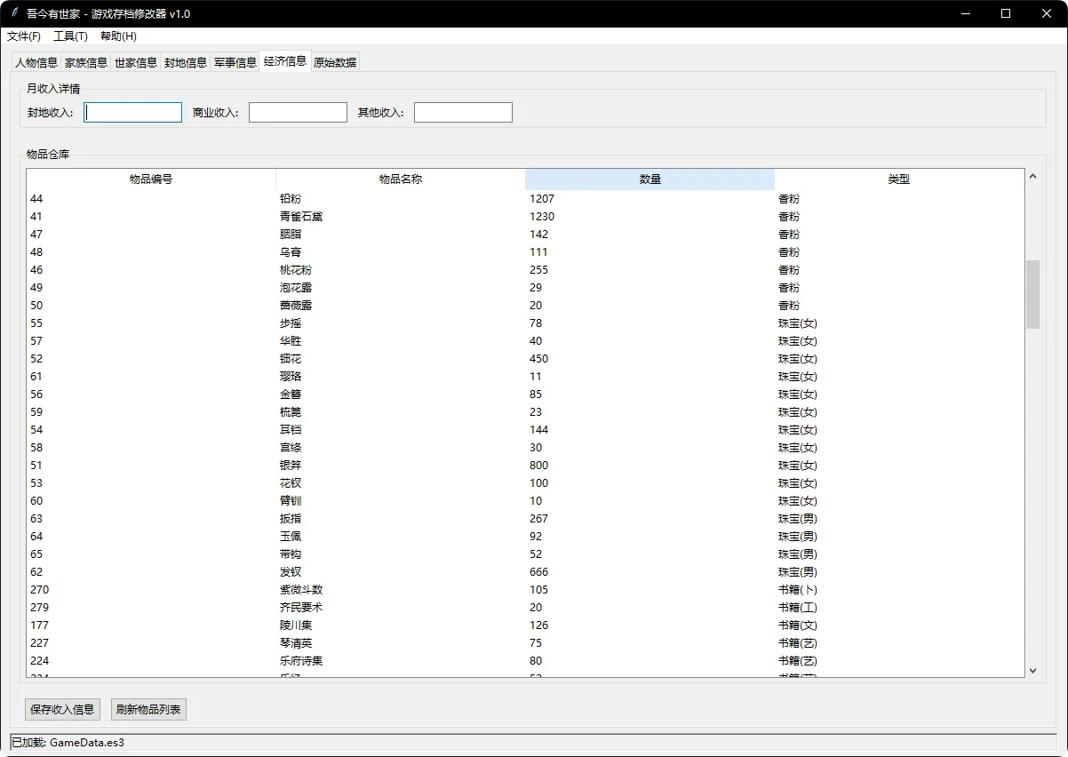1068x757 pixels.
Task: Select the 扳指 item row
Action: [x=525, y=518]
